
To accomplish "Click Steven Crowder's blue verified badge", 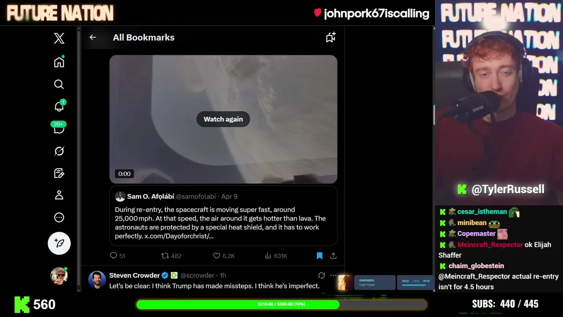I will coord(165,275).
